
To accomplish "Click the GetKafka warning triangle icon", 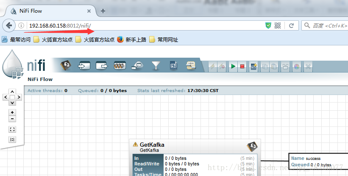I will pos(135,145).
